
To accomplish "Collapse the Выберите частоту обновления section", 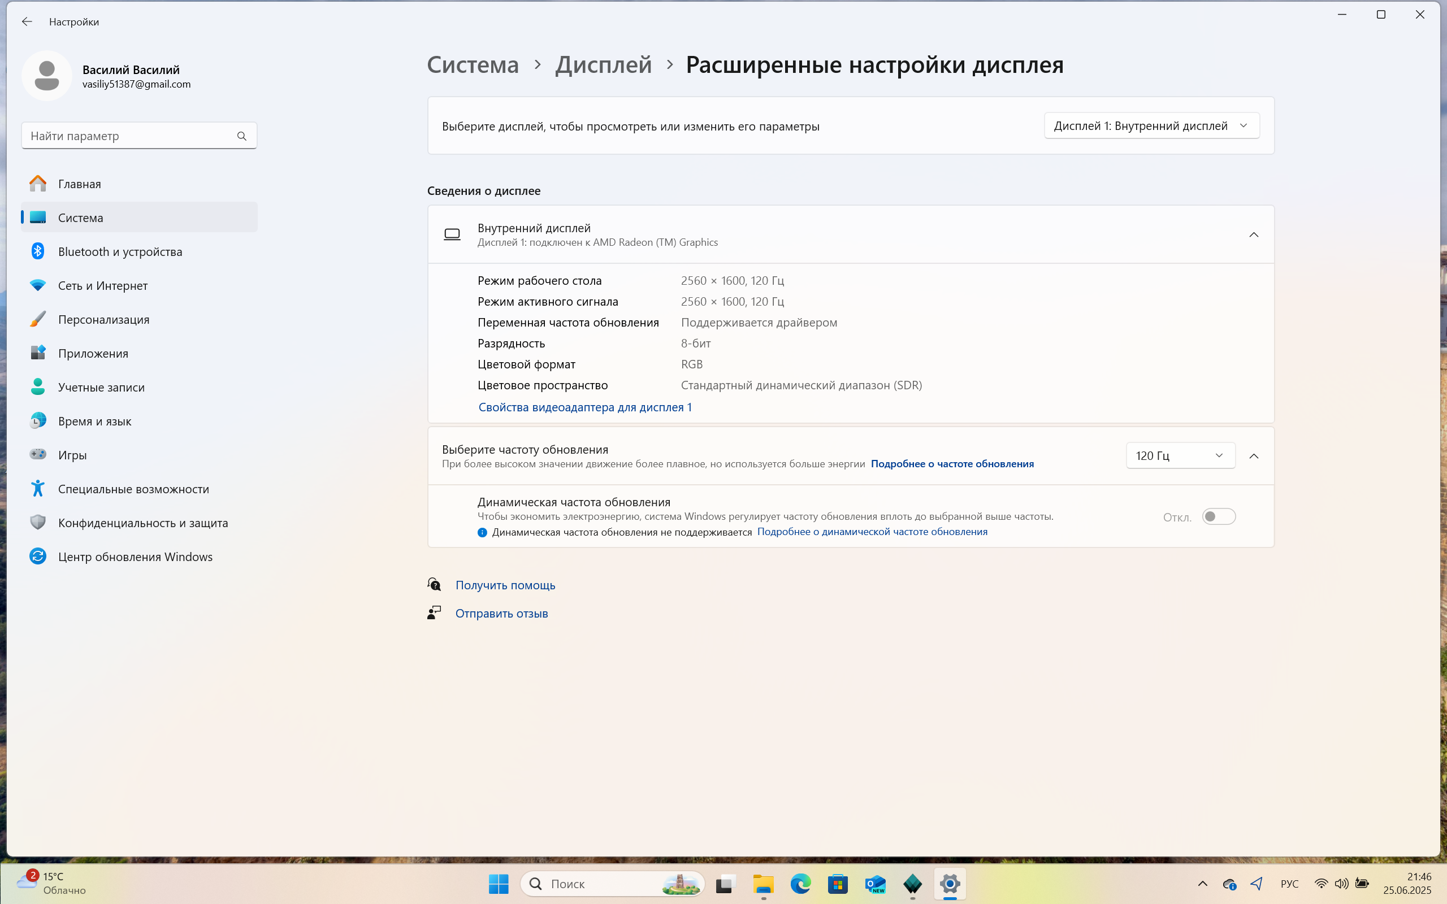I will tap(1254, 456).
